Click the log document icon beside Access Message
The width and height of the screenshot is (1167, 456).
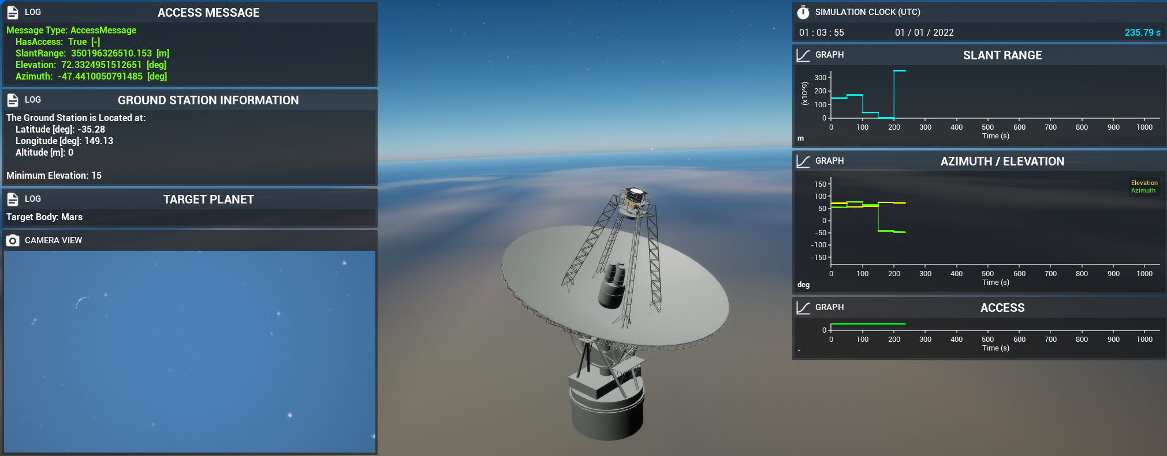coord(13,12)
